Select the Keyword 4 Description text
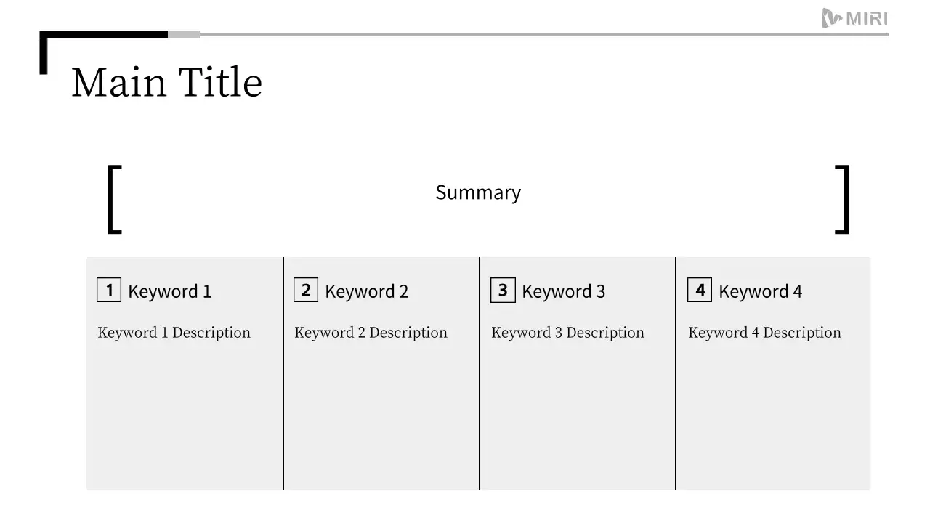The image size is (930, 523). (765, 333)
